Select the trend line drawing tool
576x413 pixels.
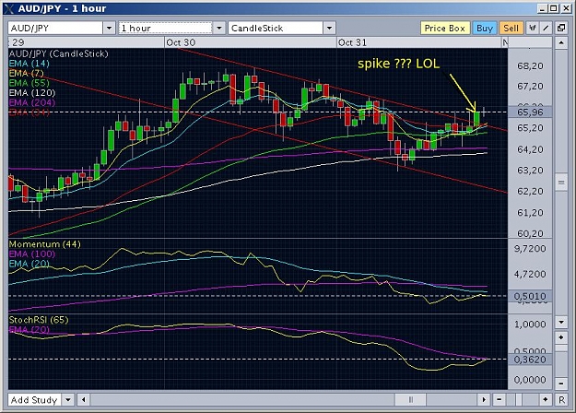(546, 28)
